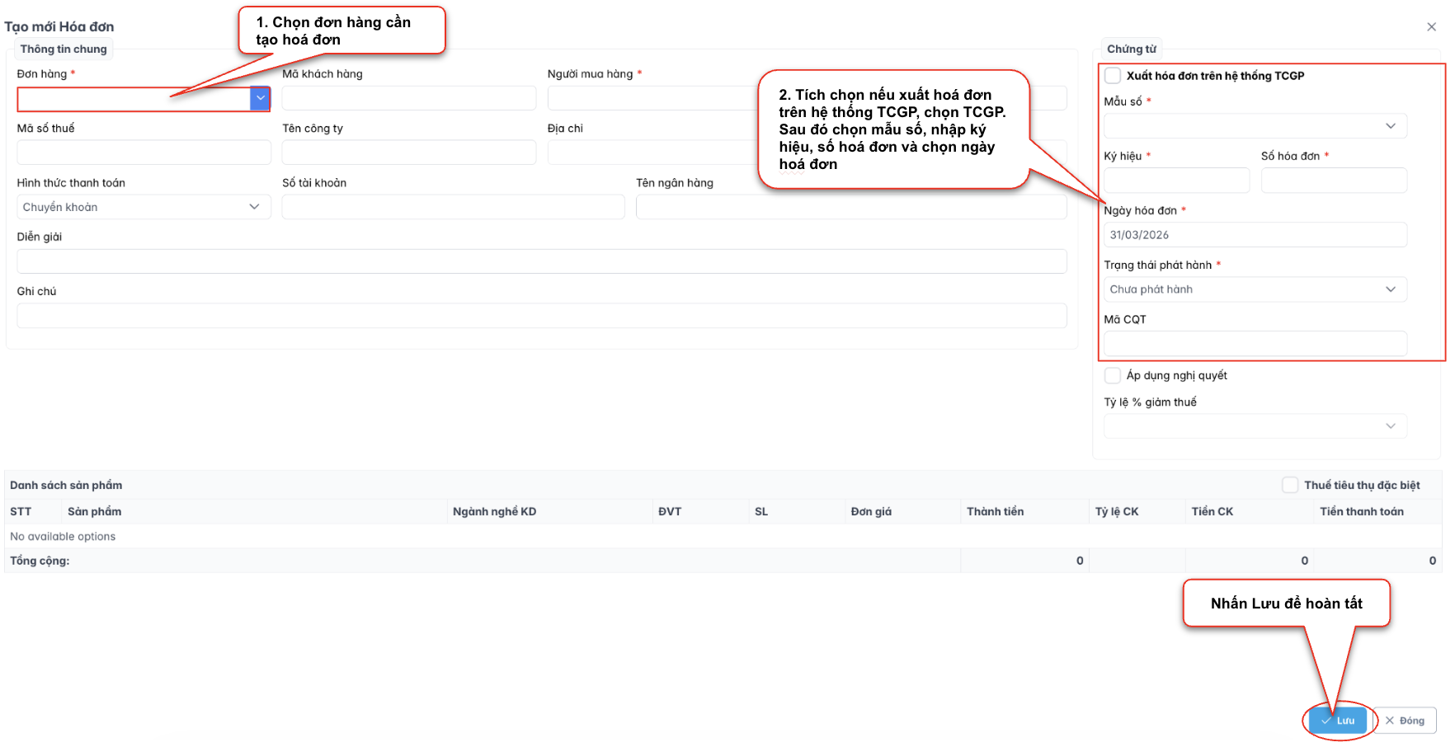Click the Số hóa đơn field
The height and width of the screenshot is (747, 1455).
pos(1333,181)
